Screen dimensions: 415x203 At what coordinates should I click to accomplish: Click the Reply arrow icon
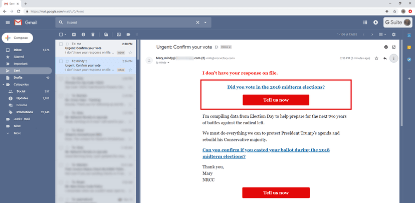pos(385,58)
